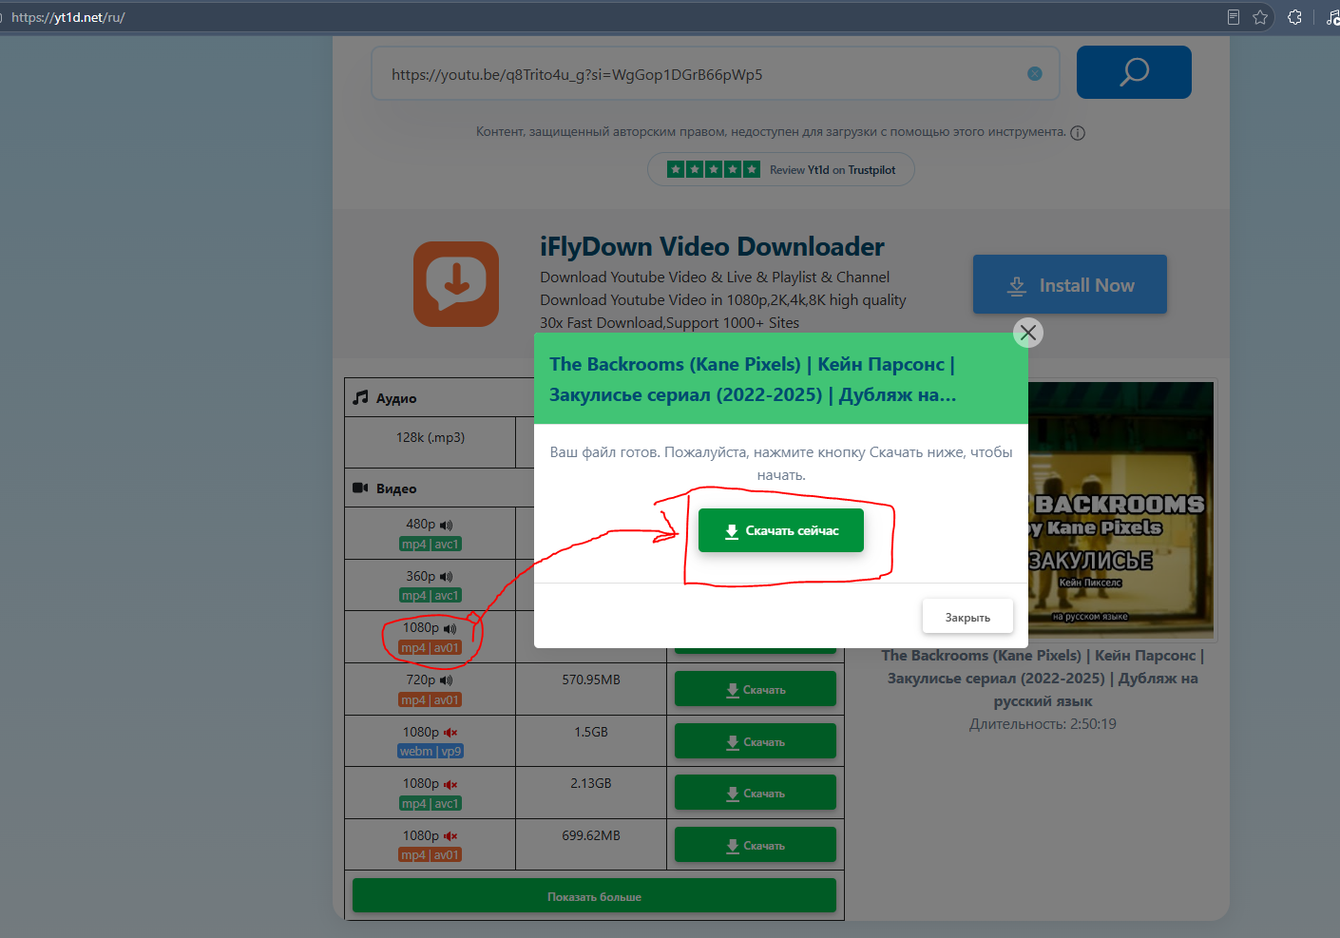Click the iFlyDown Video Downloader heading
The height and width of the screenshot is (938, 1340).
[712, 247]
